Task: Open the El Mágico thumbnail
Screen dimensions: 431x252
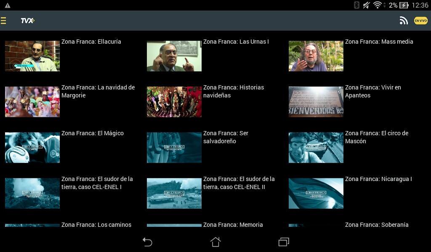Action: (x=32, y=147)
